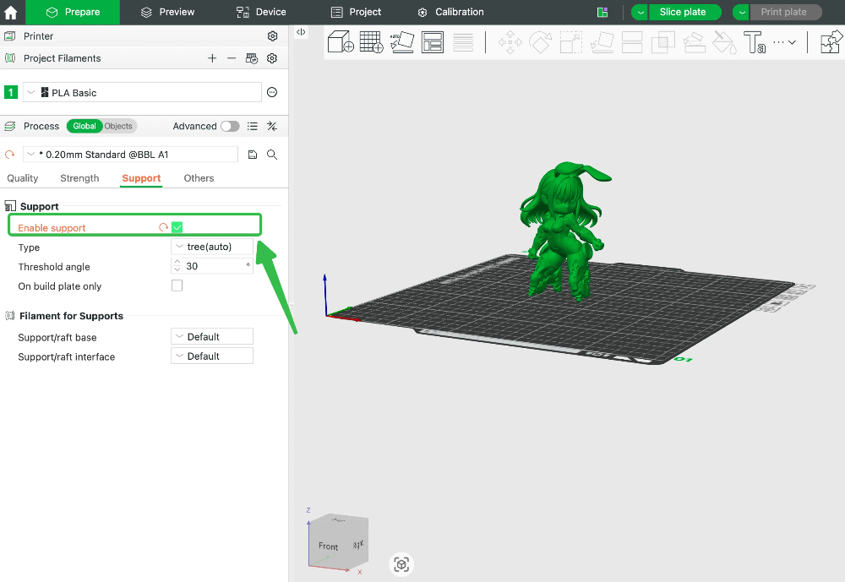845x582 pixels.
Task: Open the Printer settings gear
Action: pyautogui.click(x=272, y=35)
